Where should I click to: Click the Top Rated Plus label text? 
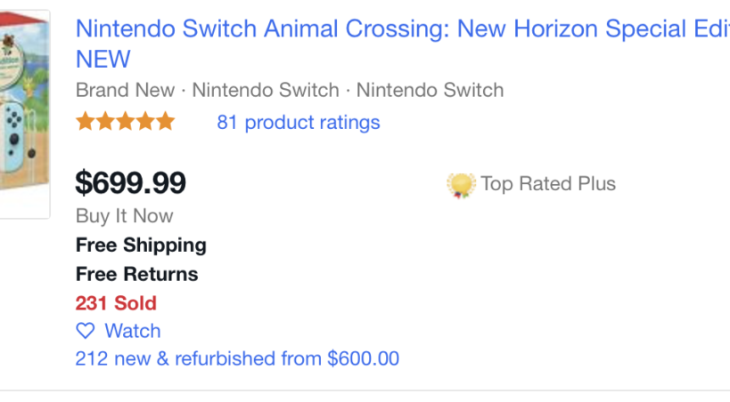pos(548,184)
